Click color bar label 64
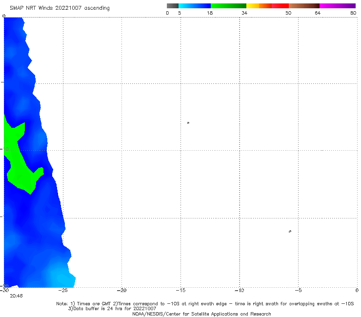This screenshot has height=317, width=361. click(x=318, y=13)
